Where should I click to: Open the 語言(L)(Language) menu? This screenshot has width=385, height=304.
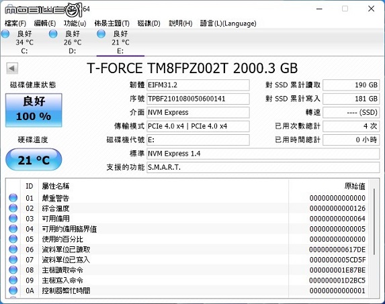click(228, 23)
